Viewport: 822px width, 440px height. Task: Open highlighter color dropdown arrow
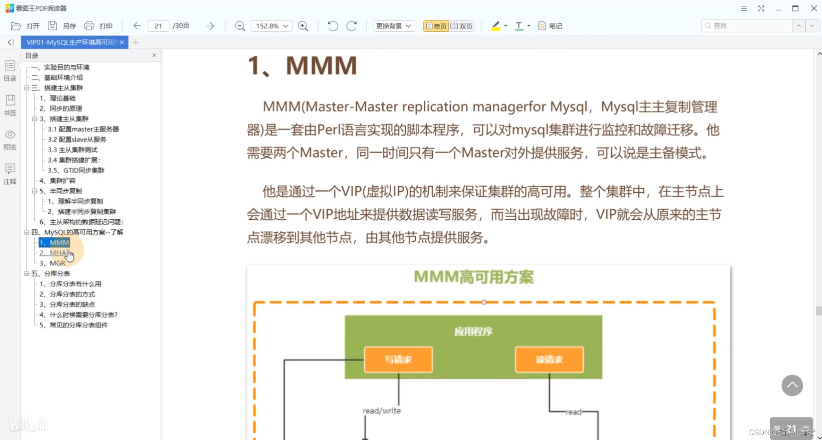505,26
